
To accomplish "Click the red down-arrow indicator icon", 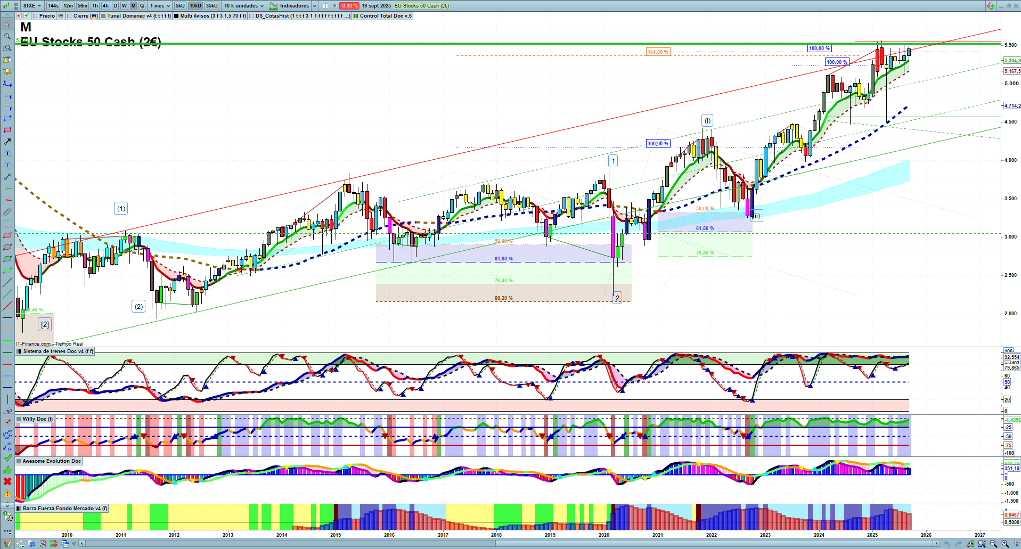I will (x=19, y=16).
